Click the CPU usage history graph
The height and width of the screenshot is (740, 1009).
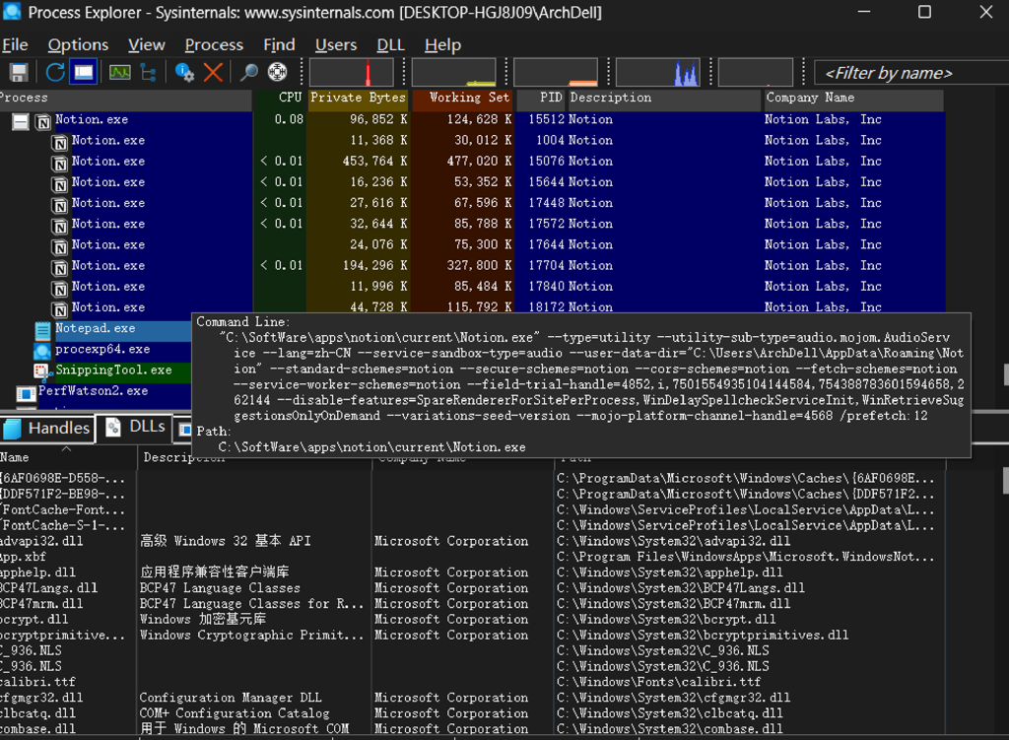point(351,73)
